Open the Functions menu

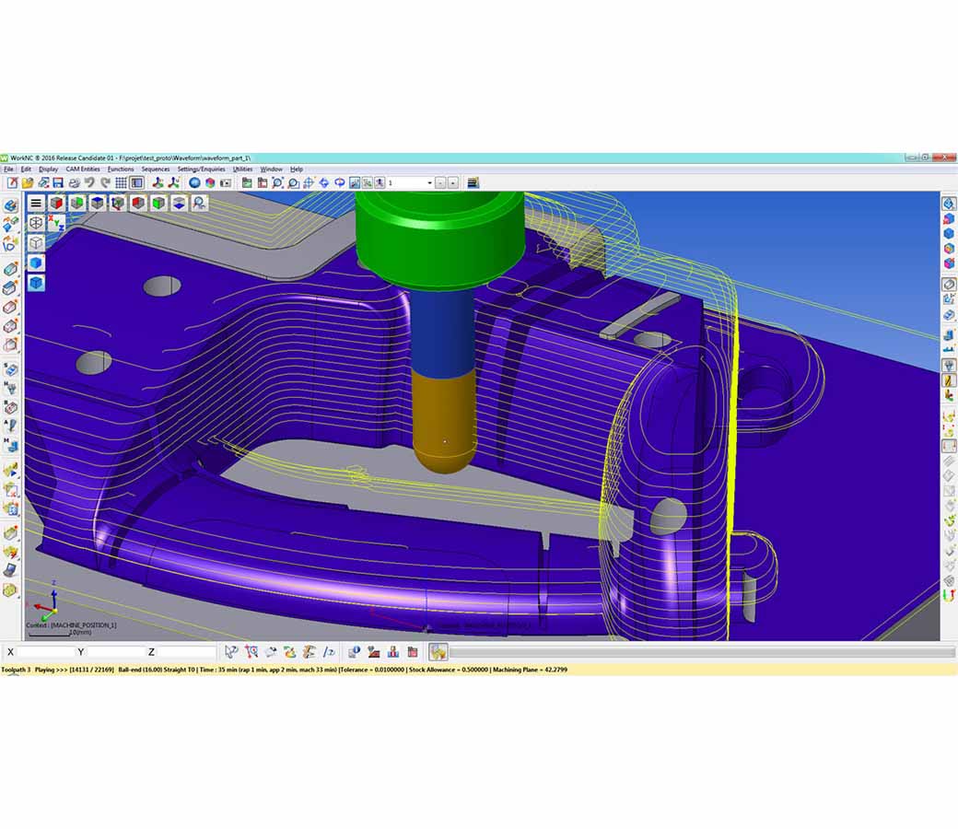[121, 169]
